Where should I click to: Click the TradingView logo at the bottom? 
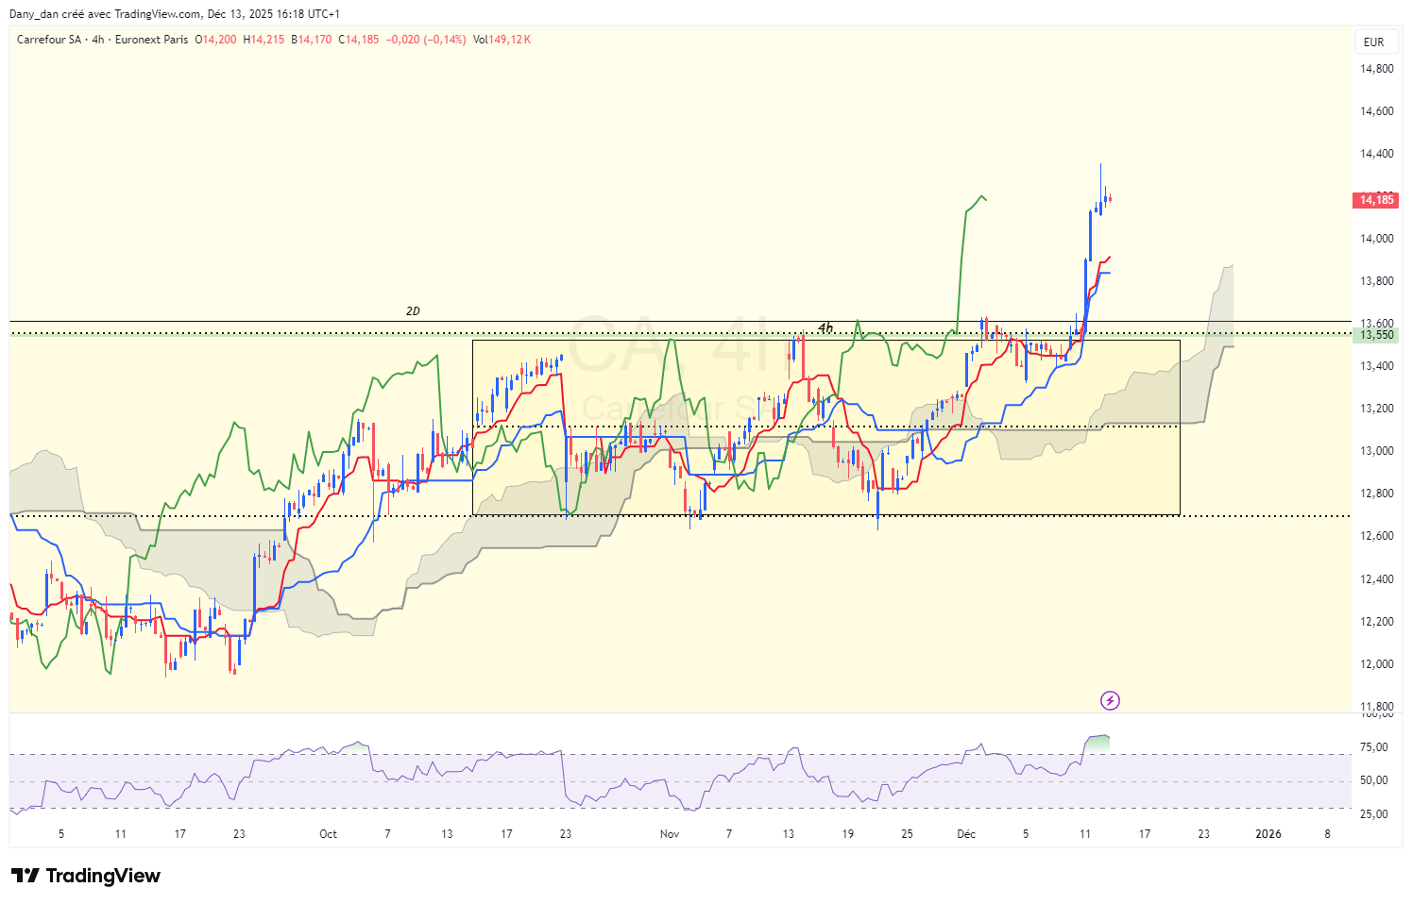pyautogui.click(x=86, y=876)
